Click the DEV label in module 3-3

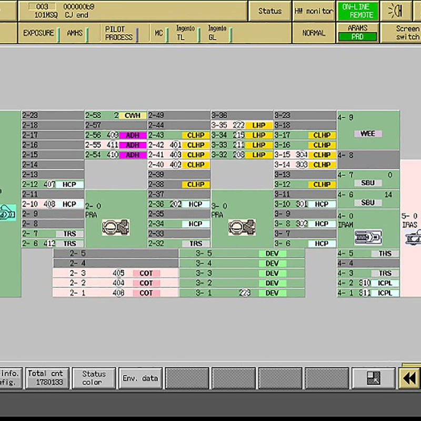[x=272, y=273]
